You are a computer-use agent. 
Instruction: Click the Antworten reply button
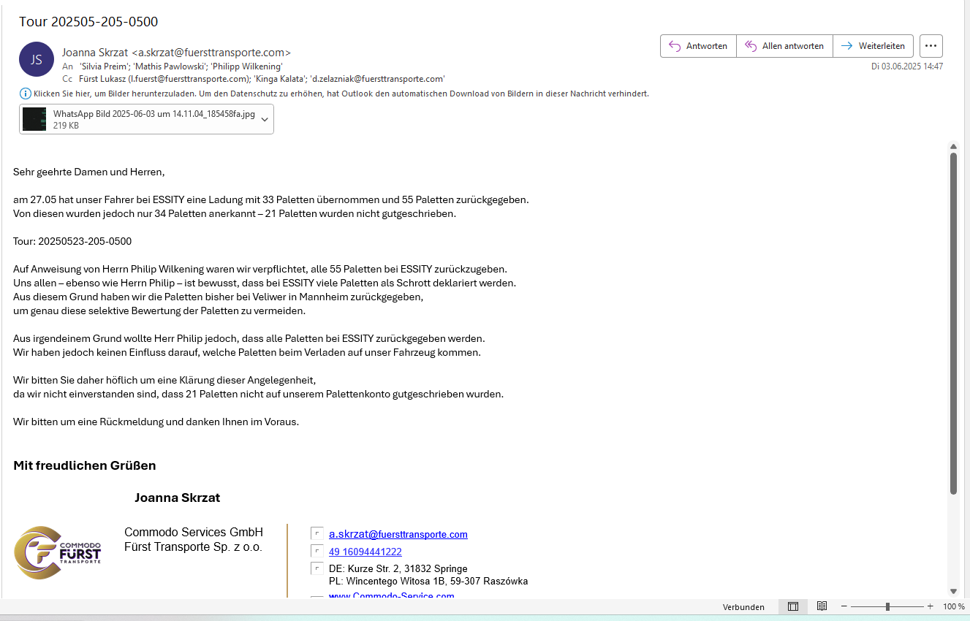pos(698,46)
